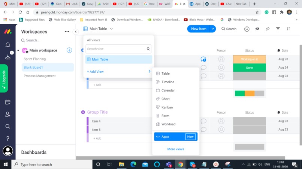Collapse the workspaces side panel arrow
The image size is (302, 169).
click(x=76, y=32)
